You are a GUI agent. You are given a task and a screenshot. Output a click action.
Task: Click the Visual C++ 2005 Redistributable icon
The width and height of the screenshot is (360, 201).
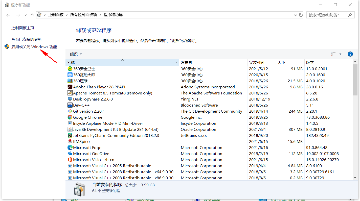pyautogui.click(x=70, y=166)
